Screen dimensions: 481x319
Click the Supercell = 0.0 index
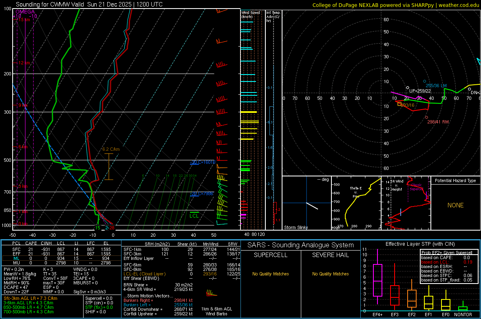click(x=99, y=298)
